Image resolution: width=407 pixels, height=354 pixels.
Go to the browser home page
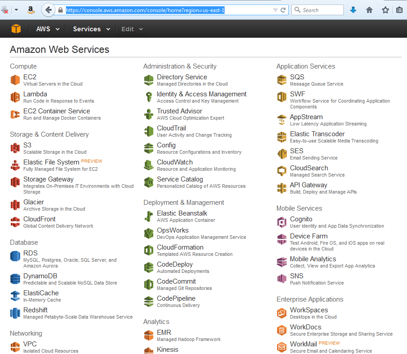[x=369, y=10]
